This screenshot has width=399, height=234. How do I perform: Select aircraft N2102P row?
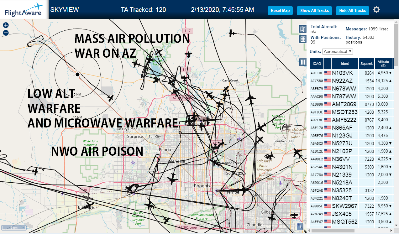351,151
